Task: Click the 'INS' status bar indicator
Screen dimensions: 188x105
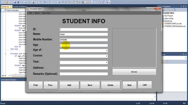Action: (x=184, y=103)
